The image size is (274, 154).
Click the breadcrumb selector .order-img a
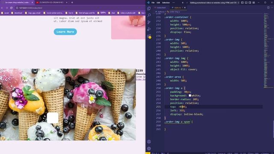[x=173, y=12]
